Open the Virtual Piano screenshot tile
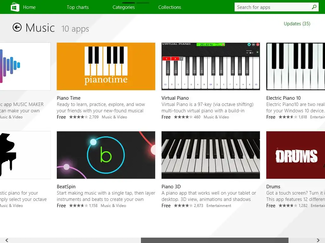Screen dimensions: 325x243 point(211,66)
